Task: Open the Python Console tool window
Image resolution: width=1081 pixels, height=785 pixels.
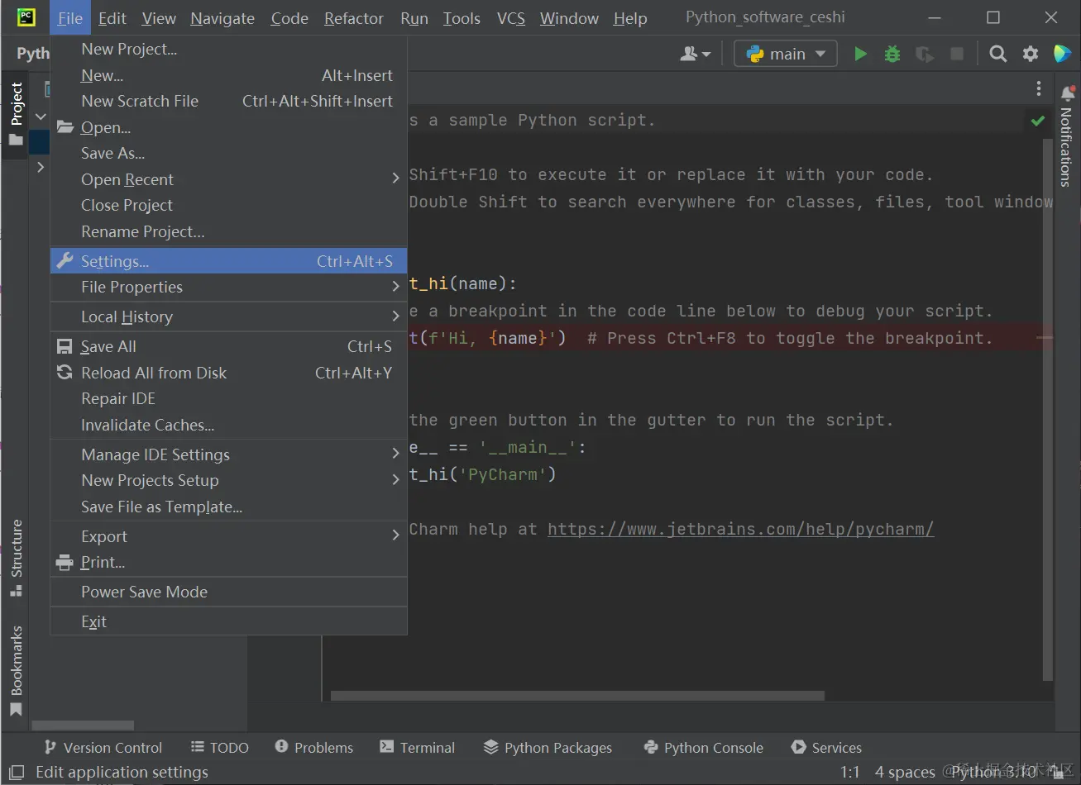Action: pos(703,747)
